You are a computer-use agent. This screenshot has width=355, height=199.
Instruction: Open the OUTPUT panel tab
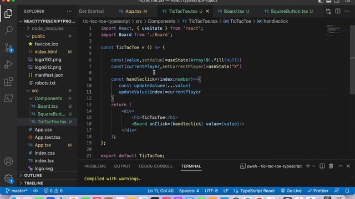pyautogui.click(x=122, y=166)
